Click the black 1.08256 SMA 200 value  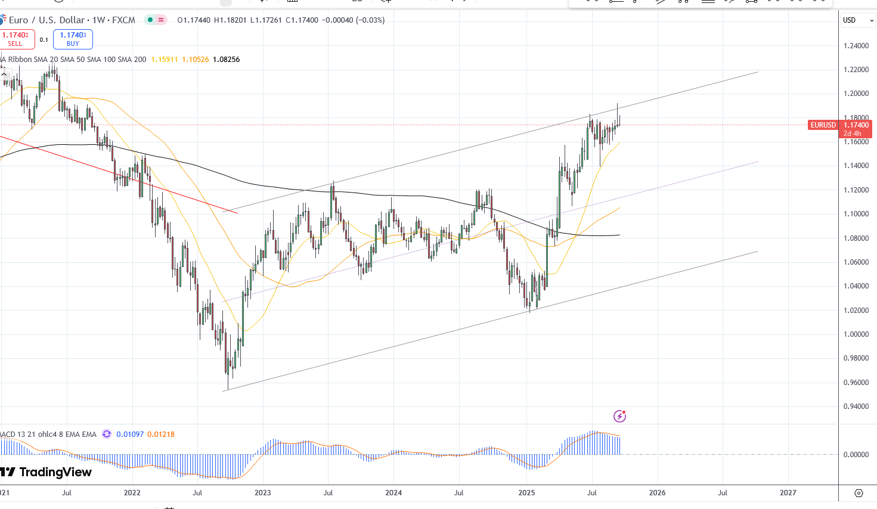pos(227,60)
